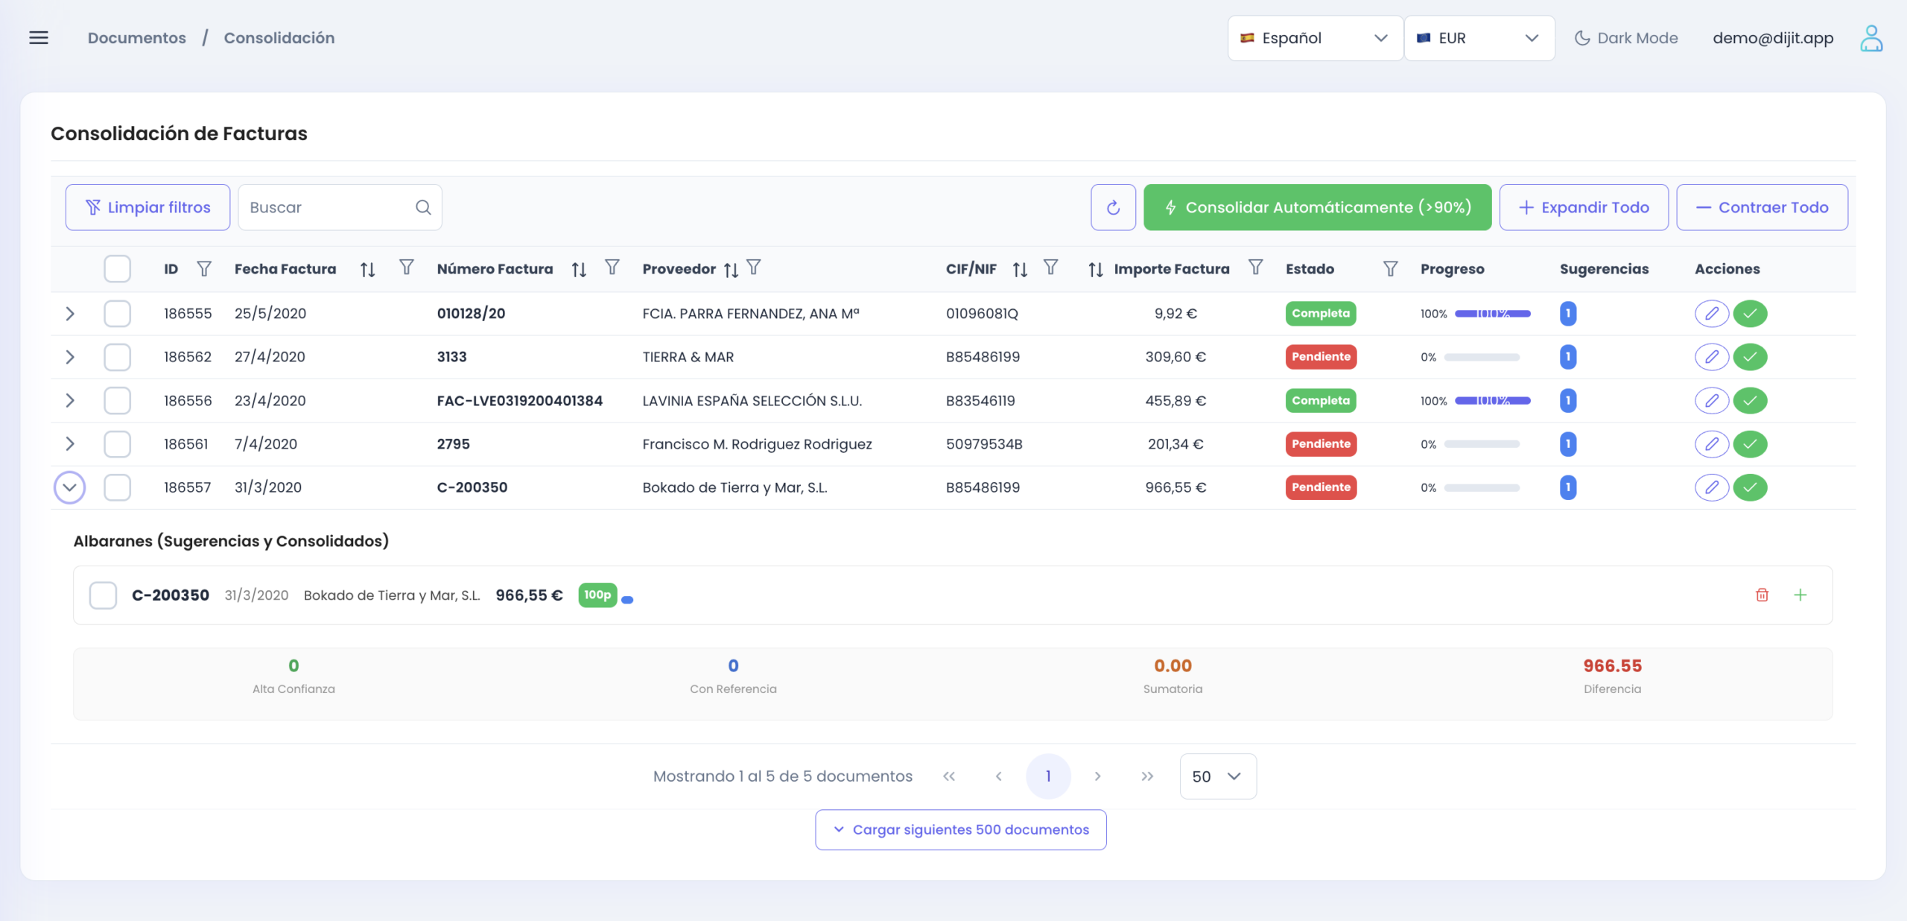This screenshot has height=921, width=1907.
Task: Expand row for invoice 186561
Action: point(70,444)
